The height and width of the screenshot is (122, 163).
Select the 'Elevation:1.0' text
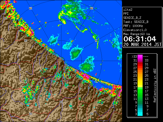pyautogui.click(x=135, y=30)
